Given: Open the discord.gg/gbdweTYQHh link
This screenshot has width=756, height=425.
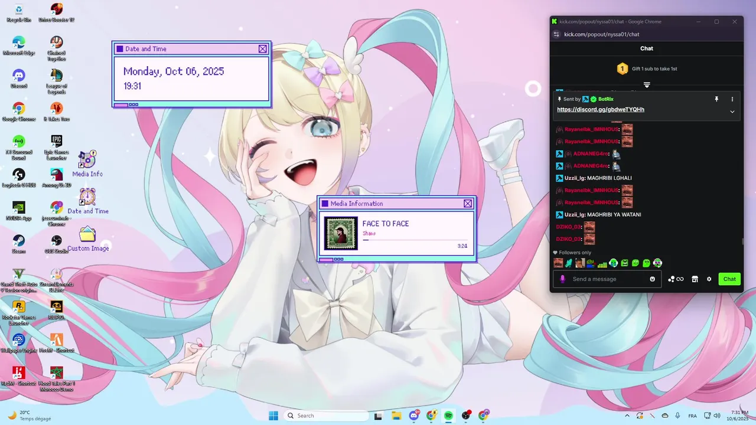Looking at the screenshot, I should coord(601,110).
